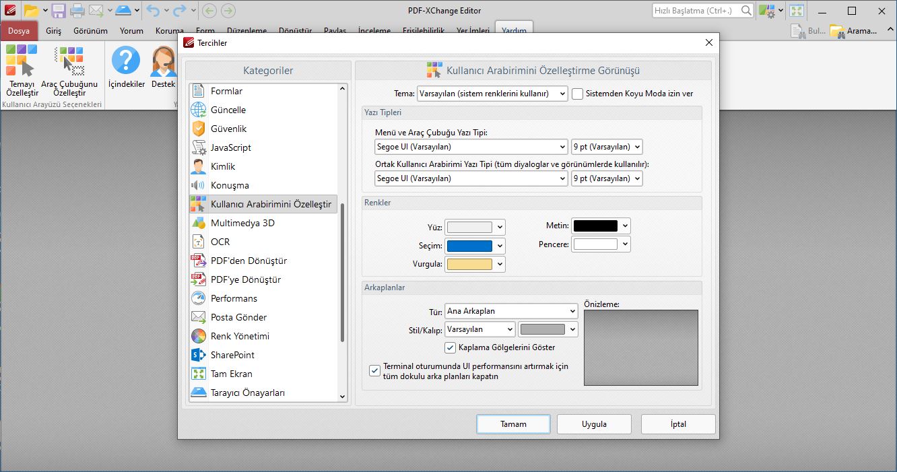Open the gray background pattern color picker
Image resolution: width=897 pixels, height=472 pixels.
(548, 329)
